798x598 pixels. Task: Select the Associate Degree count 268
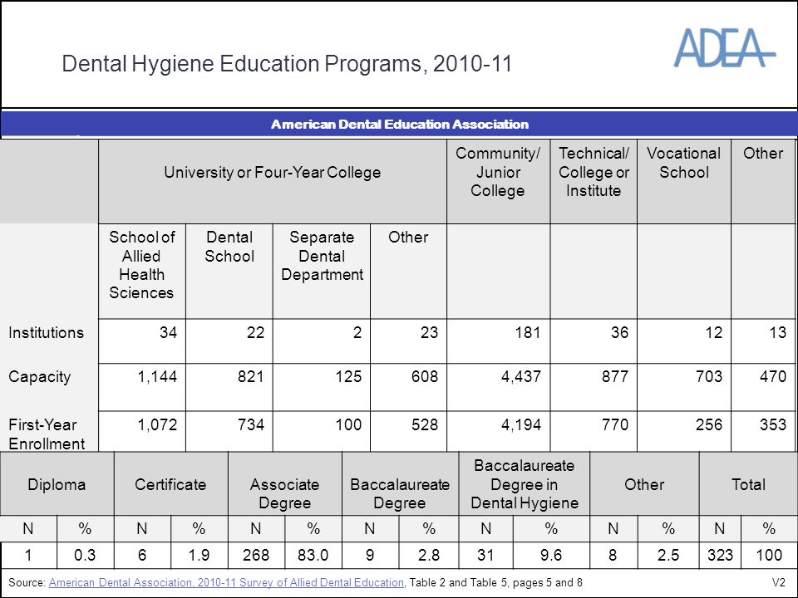click(256, 555)
